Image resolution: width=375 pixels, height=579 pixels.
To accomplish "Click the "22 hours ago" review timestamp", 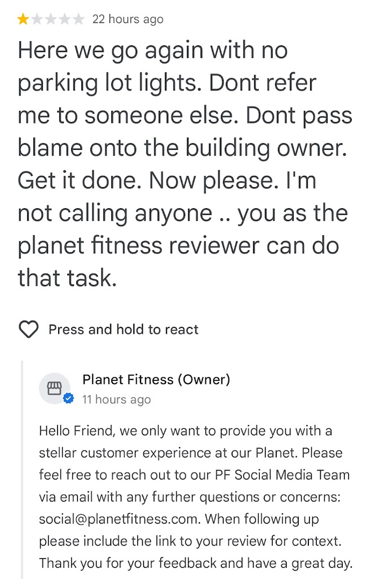I will click(128, 20).
